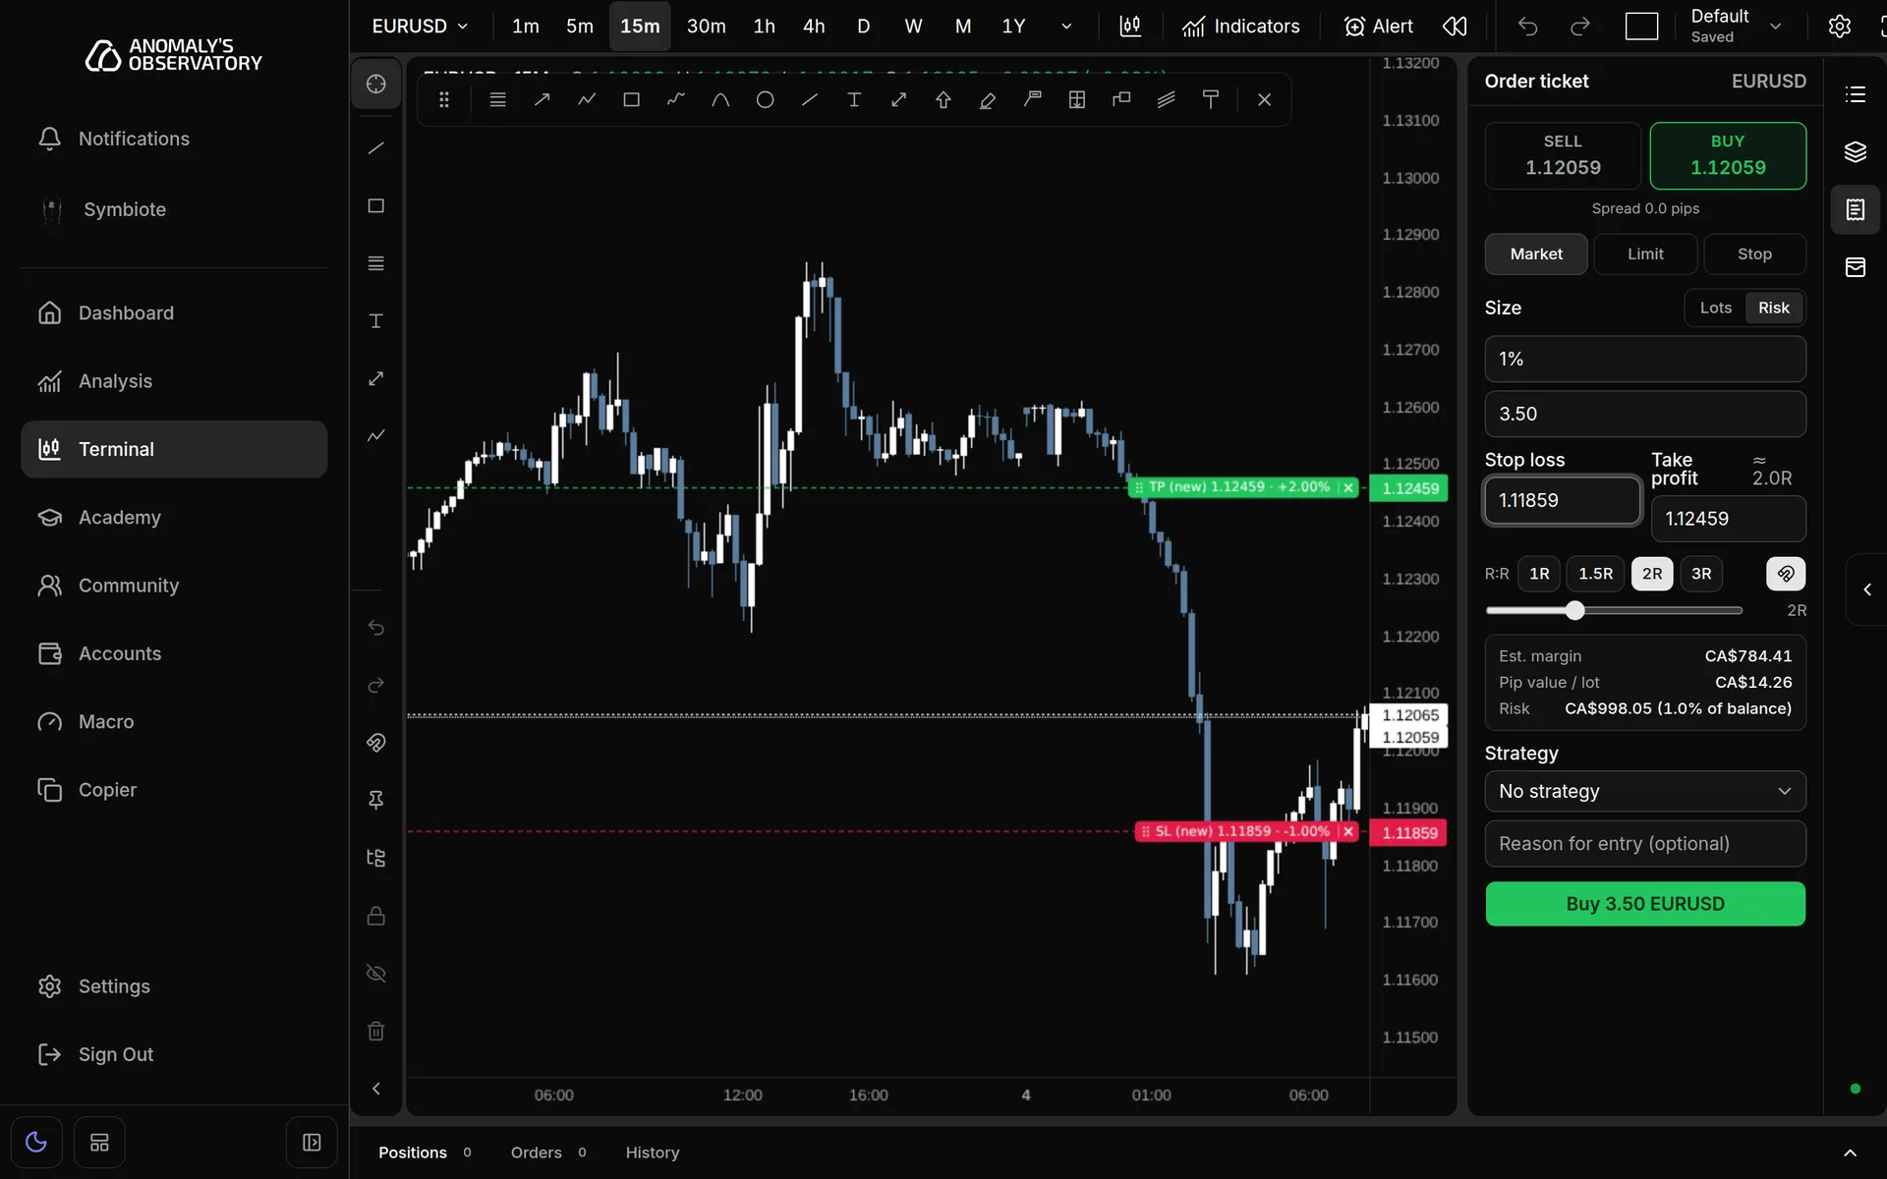
Task: Click the replay rewind icon
Action: click(1455, 27)
